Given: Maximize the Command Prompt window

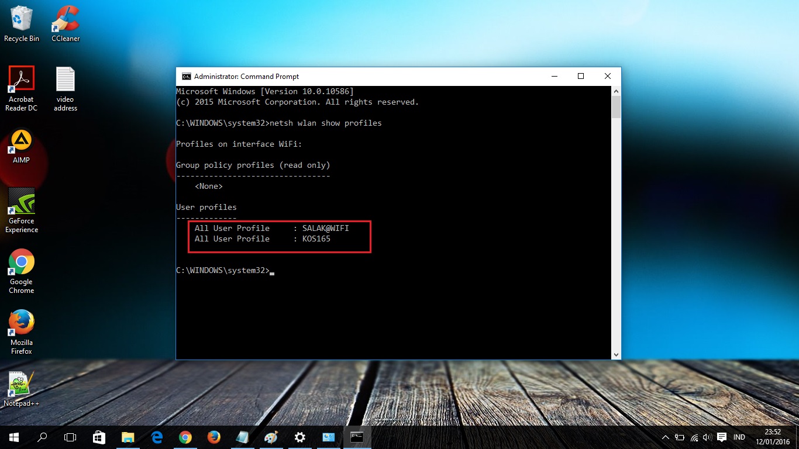Looking at the screenshot, I should (581, 77).
